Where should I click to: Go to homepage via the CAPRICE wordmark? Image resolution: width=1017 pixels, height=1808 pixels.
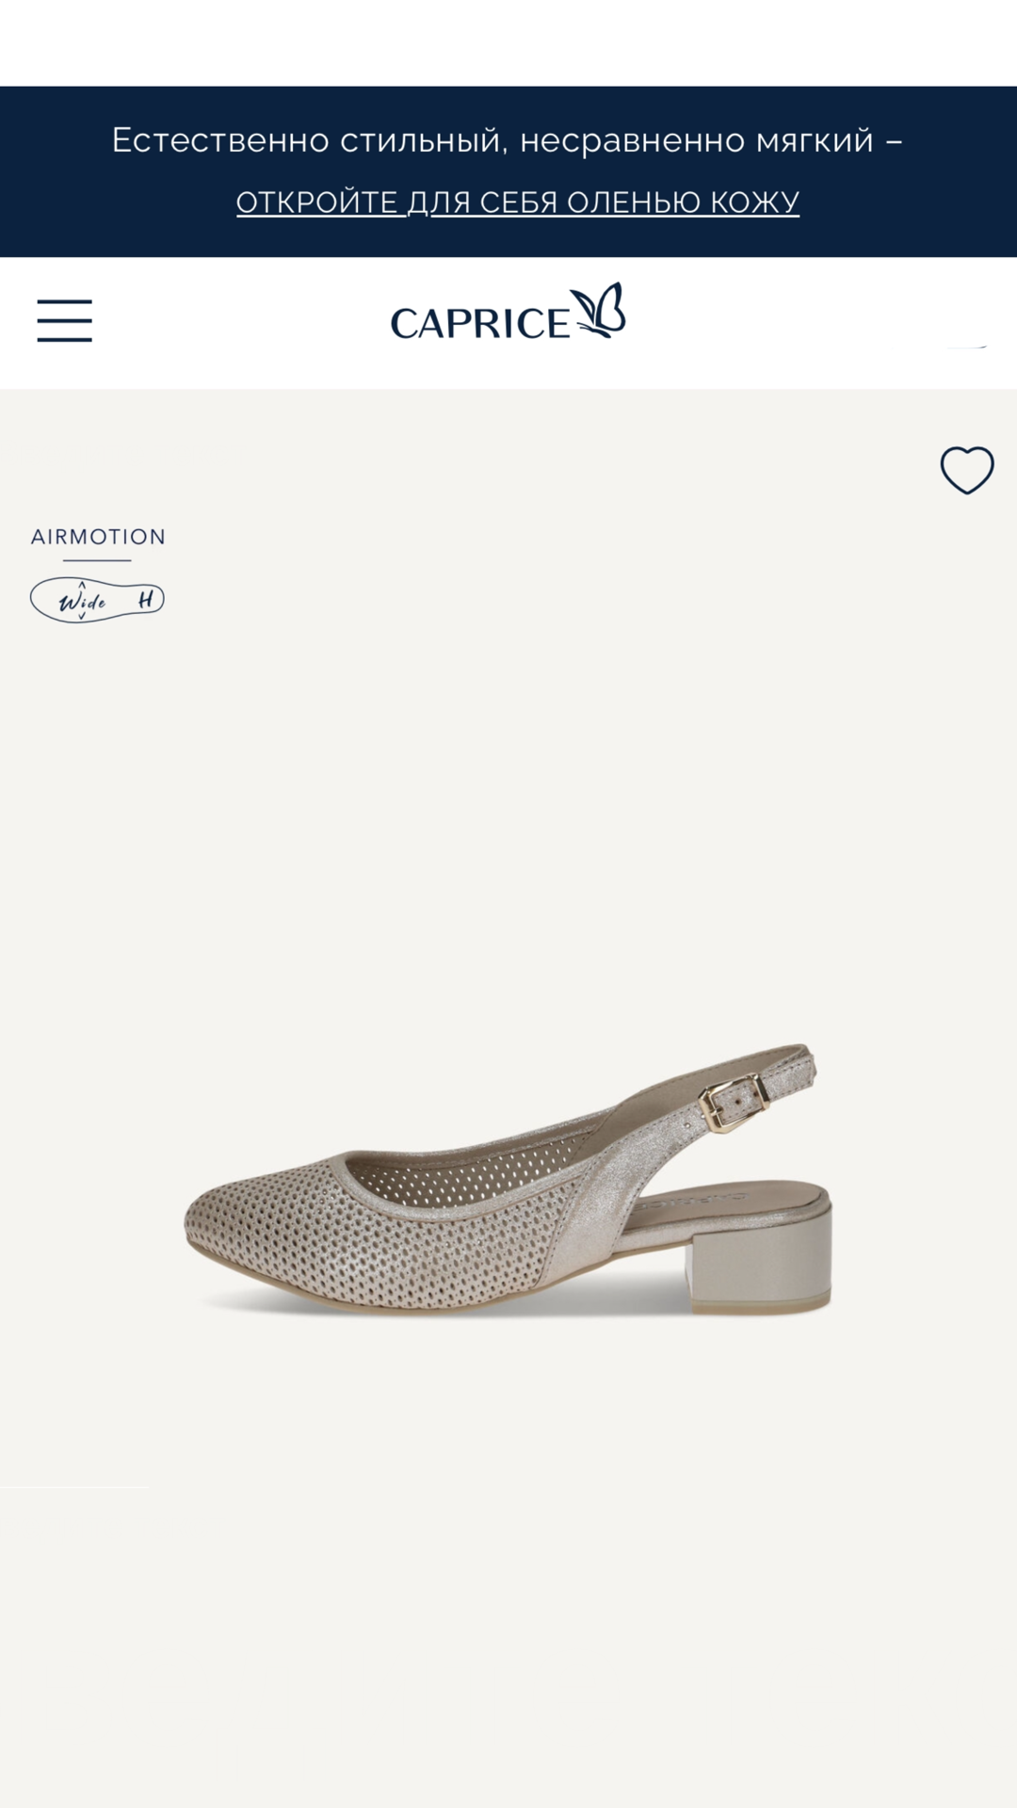pyautogui.click(x=480, y=323)
